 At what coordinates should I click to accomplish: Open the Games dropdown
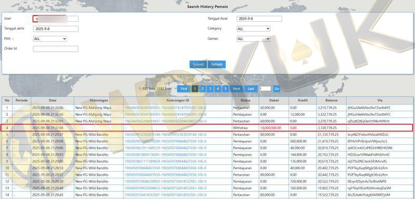(253, 39)
